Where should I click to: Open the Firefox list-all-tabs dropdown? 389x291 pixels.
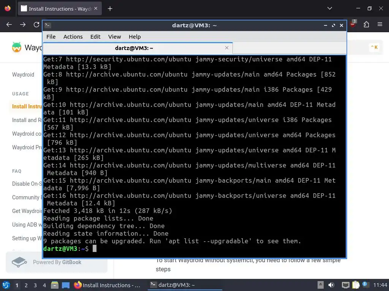click(329, 8)
